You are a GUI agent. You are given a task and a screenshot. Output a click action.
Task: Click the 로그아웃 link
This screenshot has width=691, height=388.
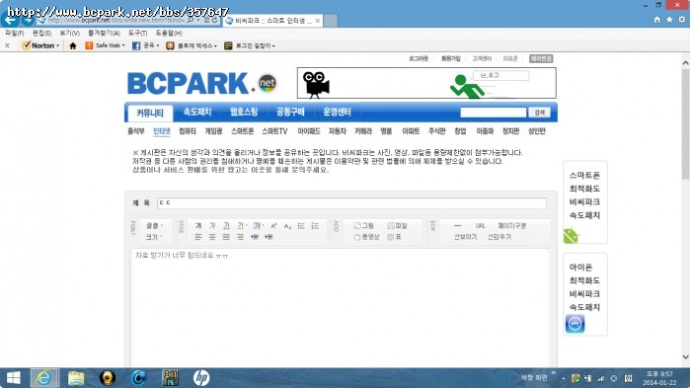point(419,58)
